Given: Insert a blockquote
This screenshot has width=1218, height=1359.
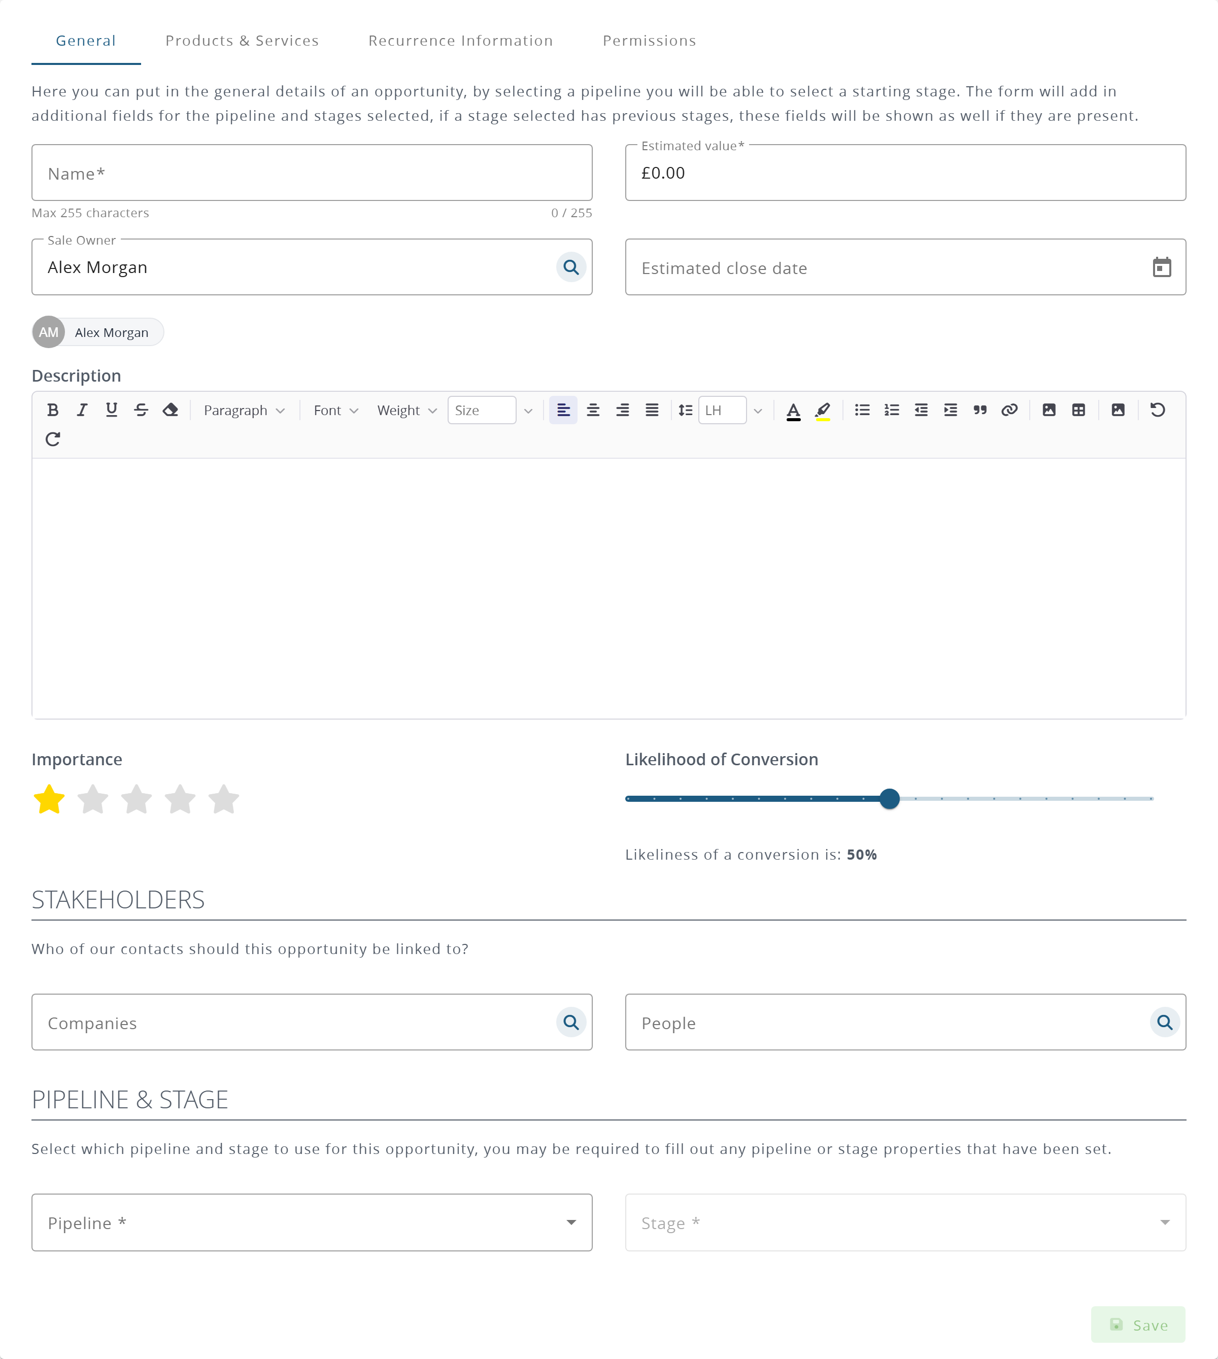Looking at the screenshot, I should (980, 410).
